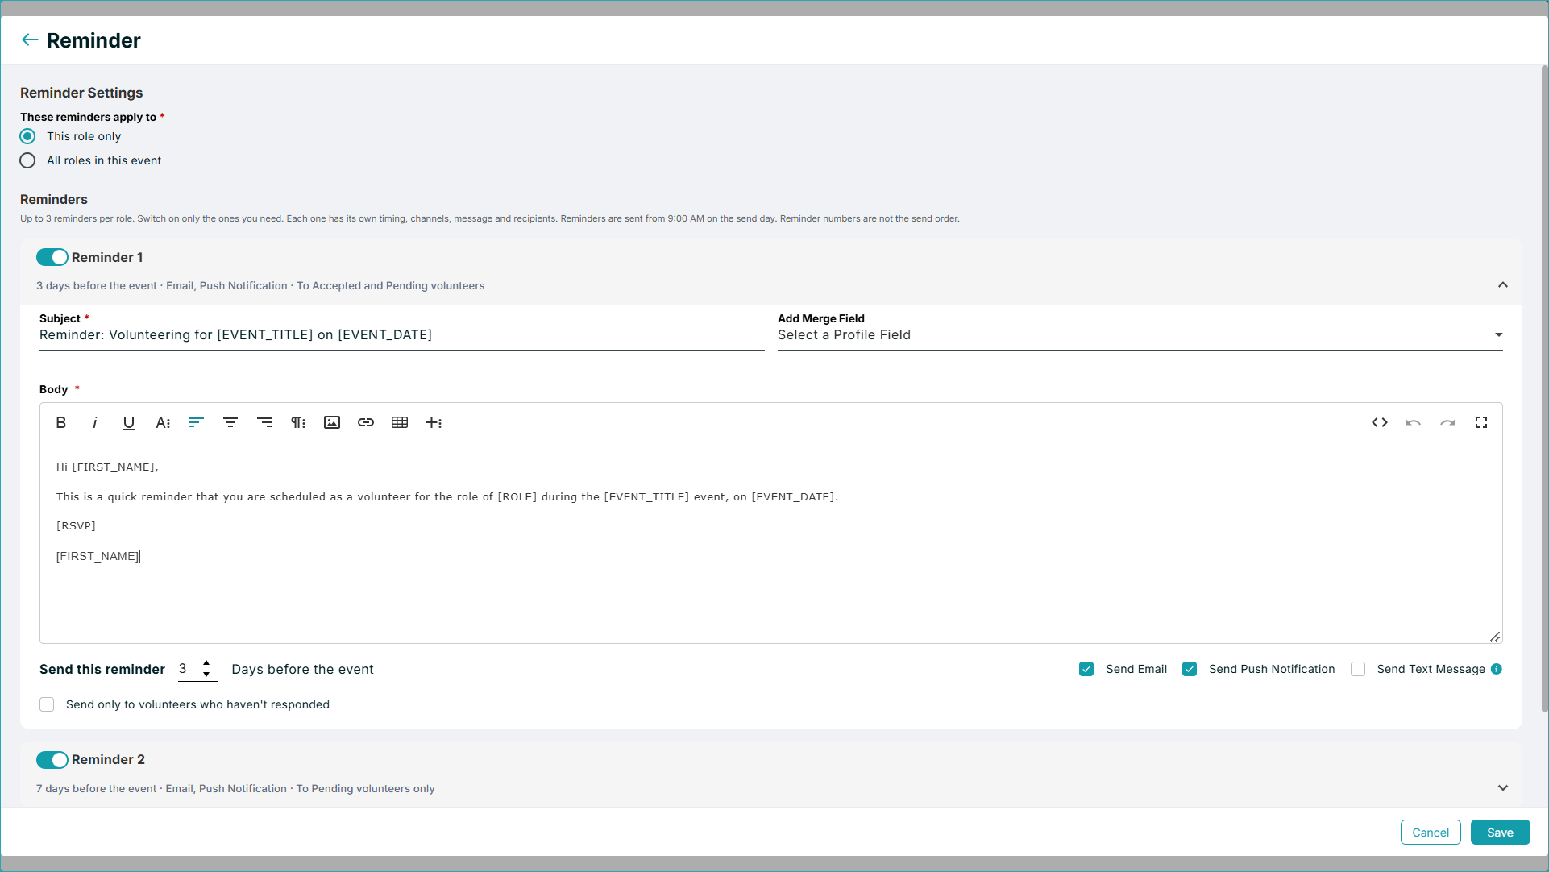Image resolution: width=1549 pixels, height=872 pixels.
Task: Expand editor to fullscreen
Action: point(1481,422)
